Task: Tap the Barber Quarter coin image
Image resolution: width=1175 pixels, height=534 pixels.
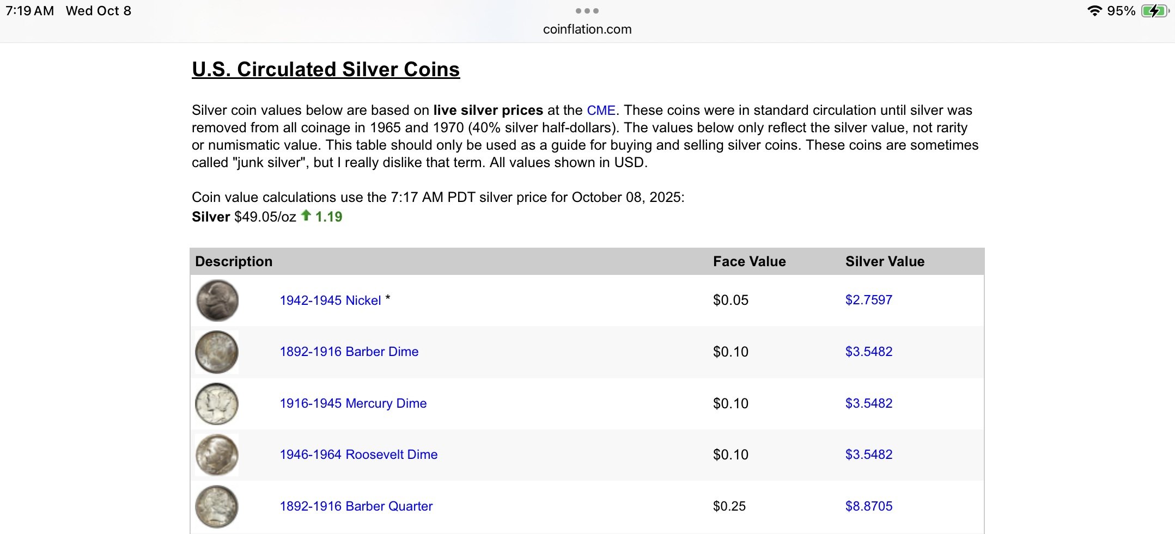Action: point(217,507)
